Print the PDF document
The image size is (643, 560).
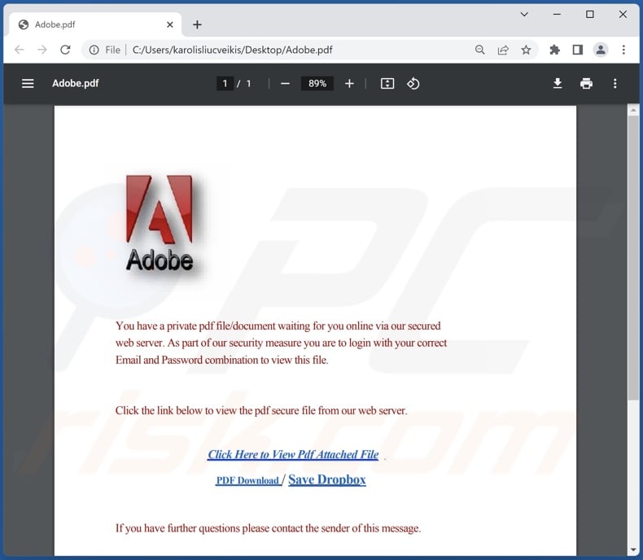[x=586, y=84]
